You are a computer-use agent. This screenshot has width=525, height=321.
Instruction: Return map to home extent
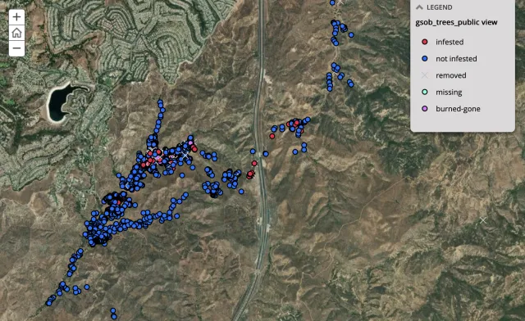(x=16, y=33)
